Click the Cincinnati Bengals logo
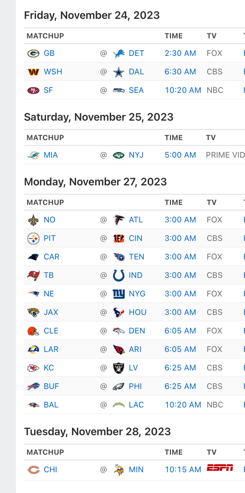The height and width of the screenshot is (493, 245). pyautogui.click(x=118, y=238)
